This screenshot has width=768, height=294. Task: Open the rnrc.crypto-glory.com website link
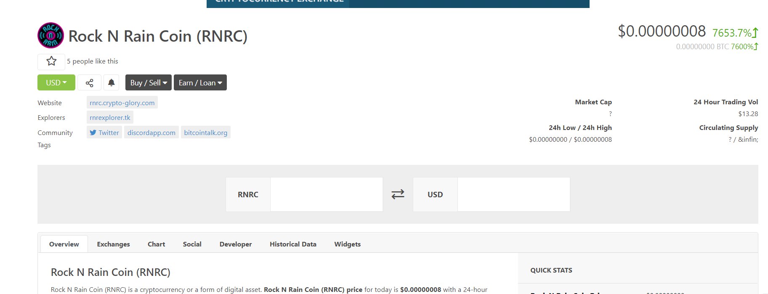click(x=122, y=103)
